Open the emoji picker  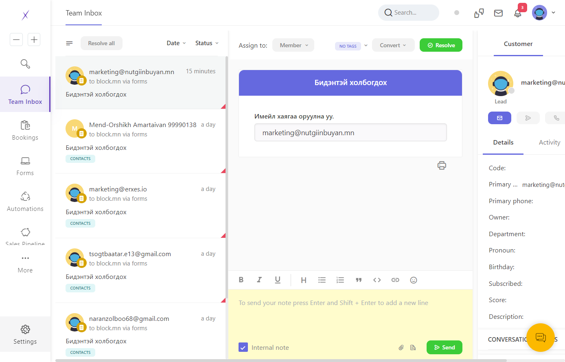[x=414, y=280]
